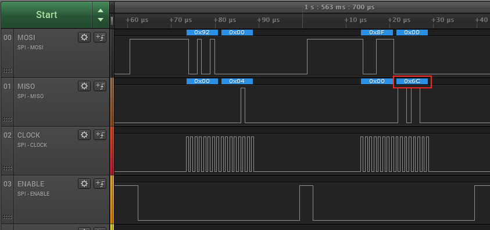Click the MOSI channel name label
The image size is (490, 230).
click(x=26, y=38)
